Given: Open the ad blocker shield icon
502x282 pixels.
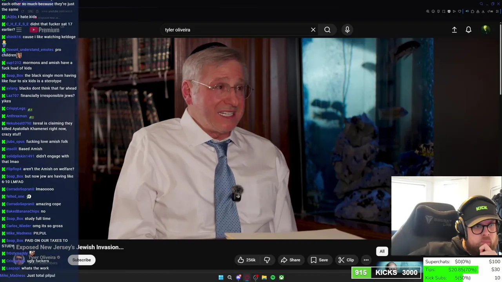Looking at the screenshot, I should tap(449, 11).
